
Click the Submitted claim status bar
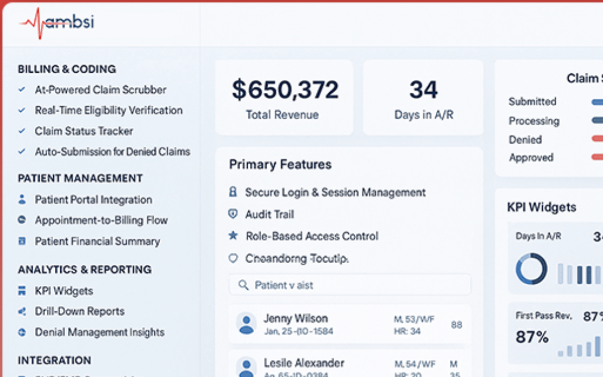coord(596,101)
